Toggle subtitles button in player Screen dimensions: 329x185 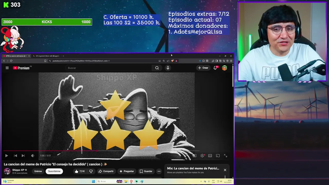tap(195, 155)
